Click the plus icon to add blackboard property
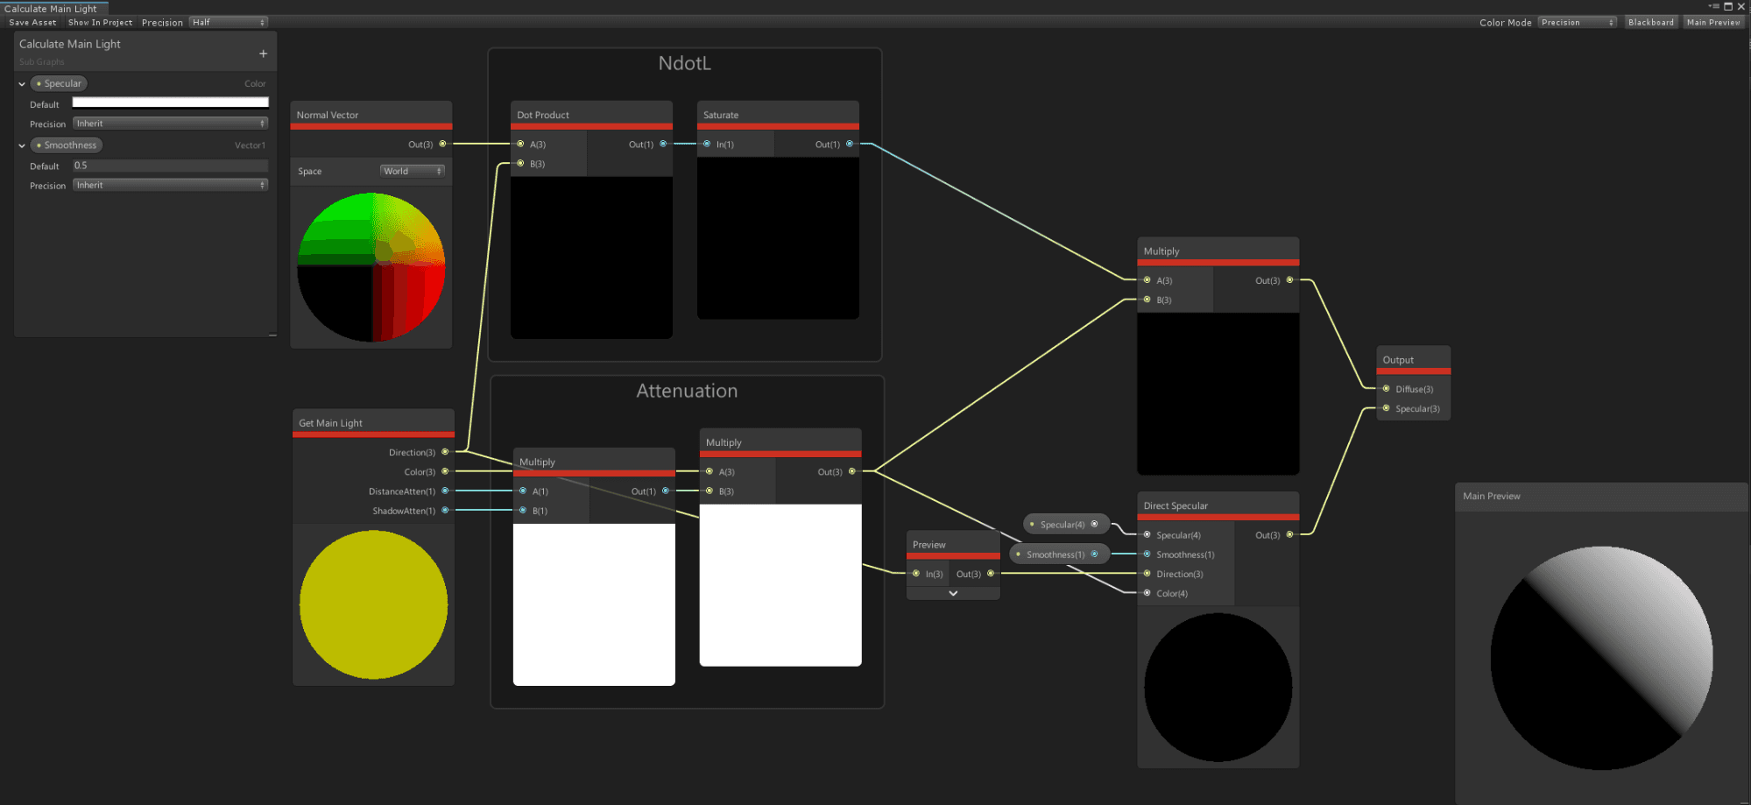The width and height of the screenshot is (1751, 805). tap(263, 54)
